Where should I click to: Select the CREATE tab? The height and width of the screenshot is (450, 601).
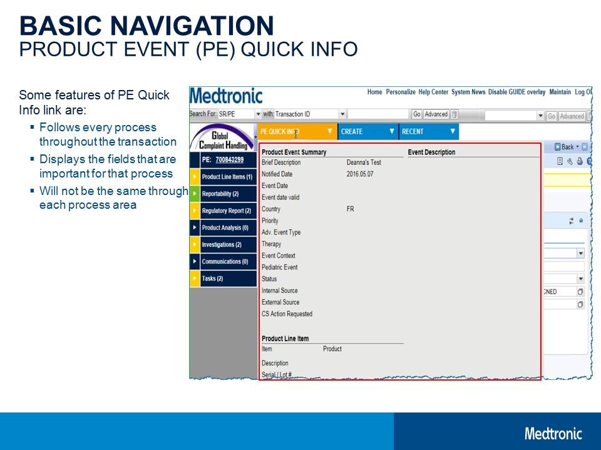[368, 131]
